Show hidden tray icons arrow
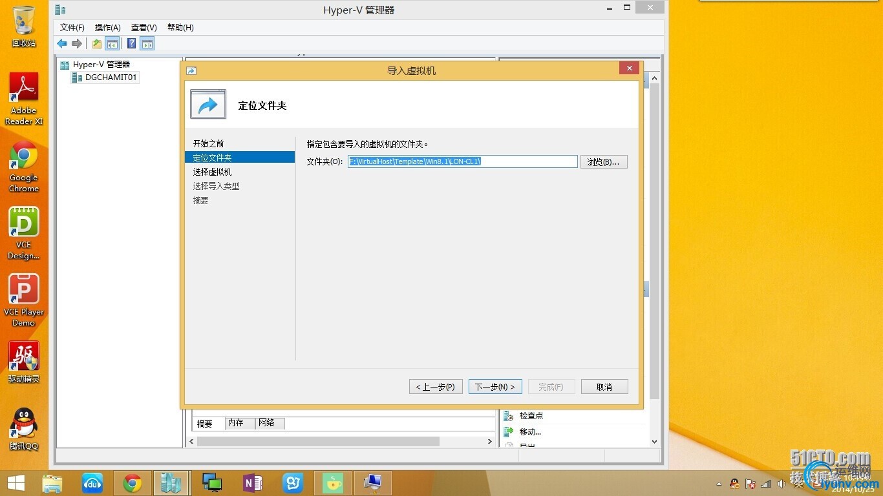Screen dimensions: 883x496 719,484
